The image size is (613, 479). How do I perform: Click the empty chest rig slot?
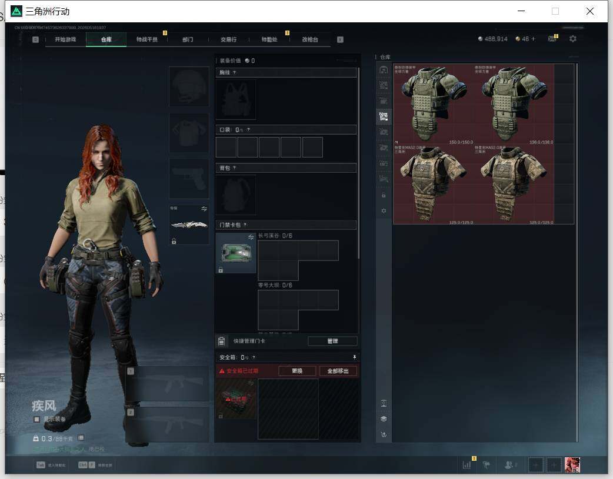[236, 100]
